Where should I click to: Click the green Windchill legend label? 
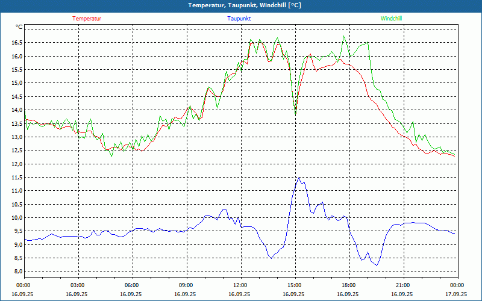(391, 19)
